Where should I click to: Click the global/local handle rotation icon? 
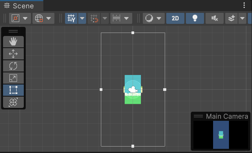click(x=39, y=18)
